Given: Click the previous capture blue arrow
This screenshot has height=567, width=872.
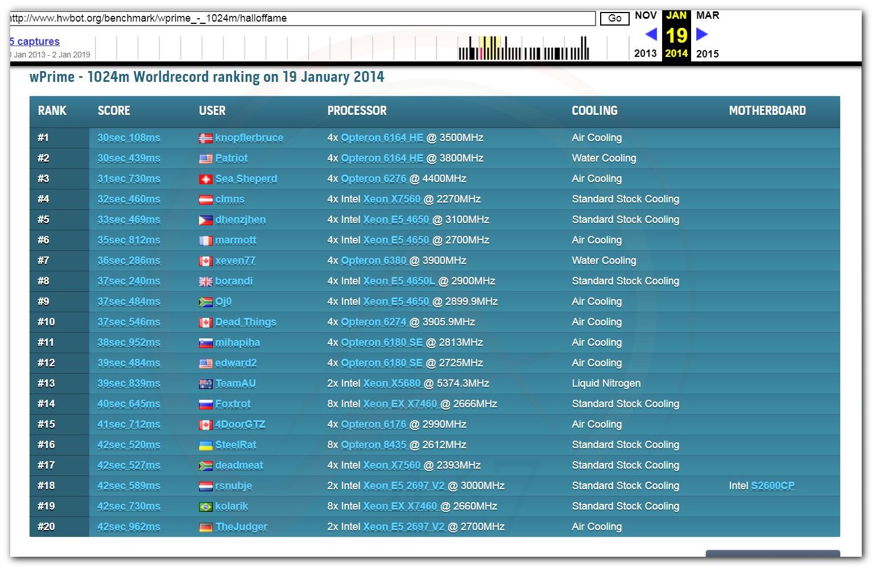Looking at the screenshot, I should pos(651,35).
